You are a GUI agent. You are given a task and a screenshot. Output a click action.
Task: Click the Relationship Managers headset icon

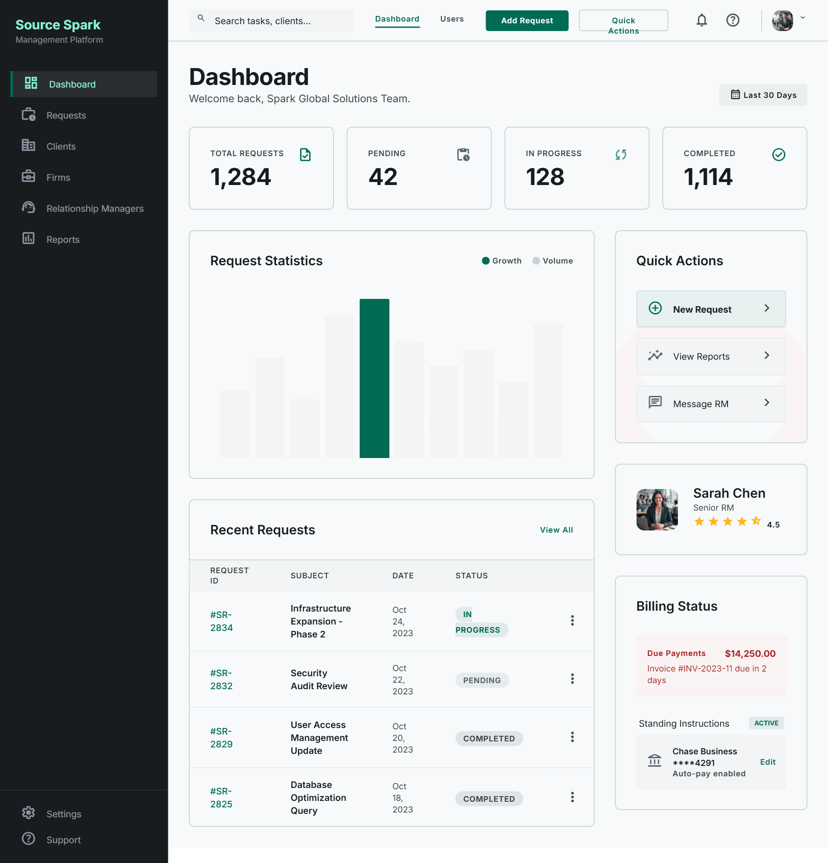tap(28, 207)
